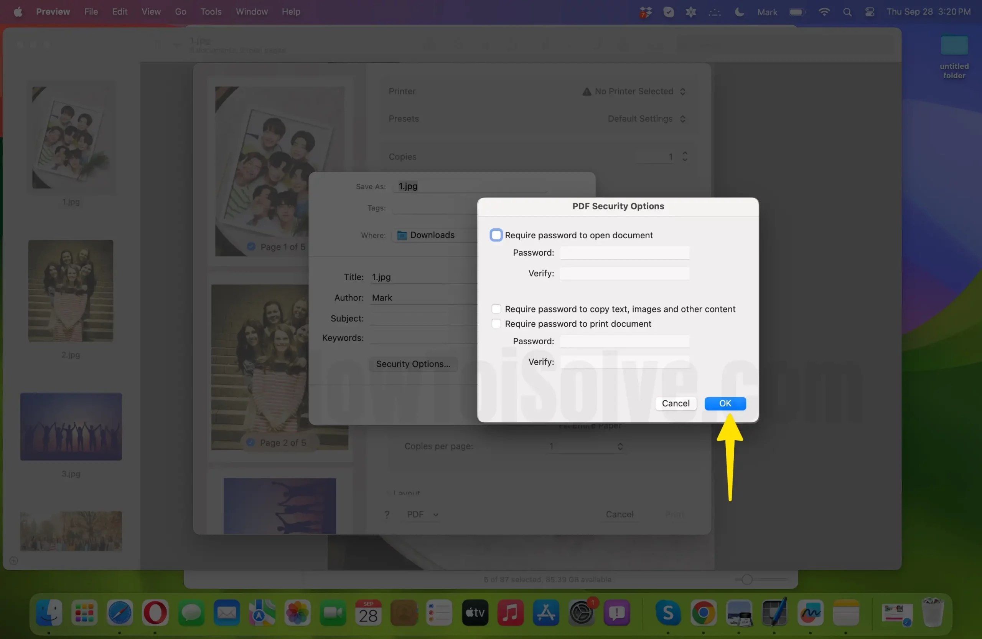Adjust the thumbnail zoom slider
Viewport: 982px width, 639px height.
point(748,580)
